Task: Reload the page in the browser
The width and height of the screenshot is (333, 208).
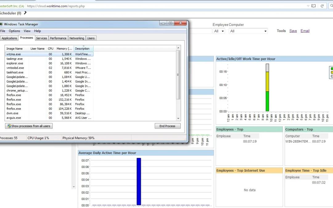Action: tap(322, 6)
